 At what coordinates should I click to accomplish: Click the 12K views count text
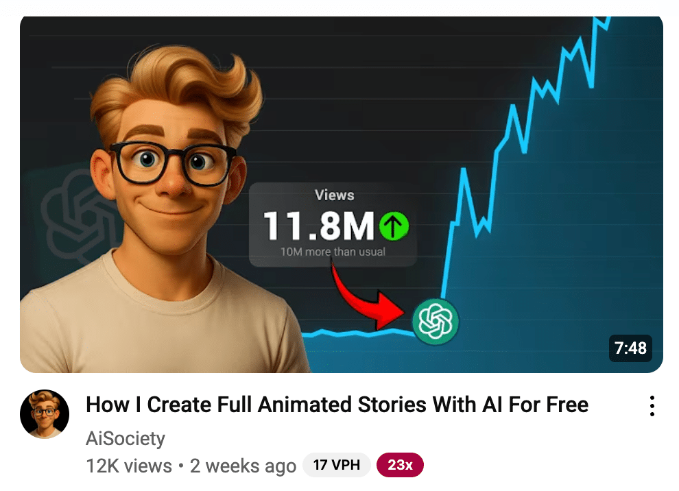[x=129, y=466]
